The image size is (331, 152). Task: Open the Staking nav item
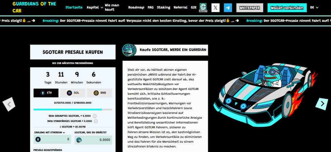[x=163, y=7]
